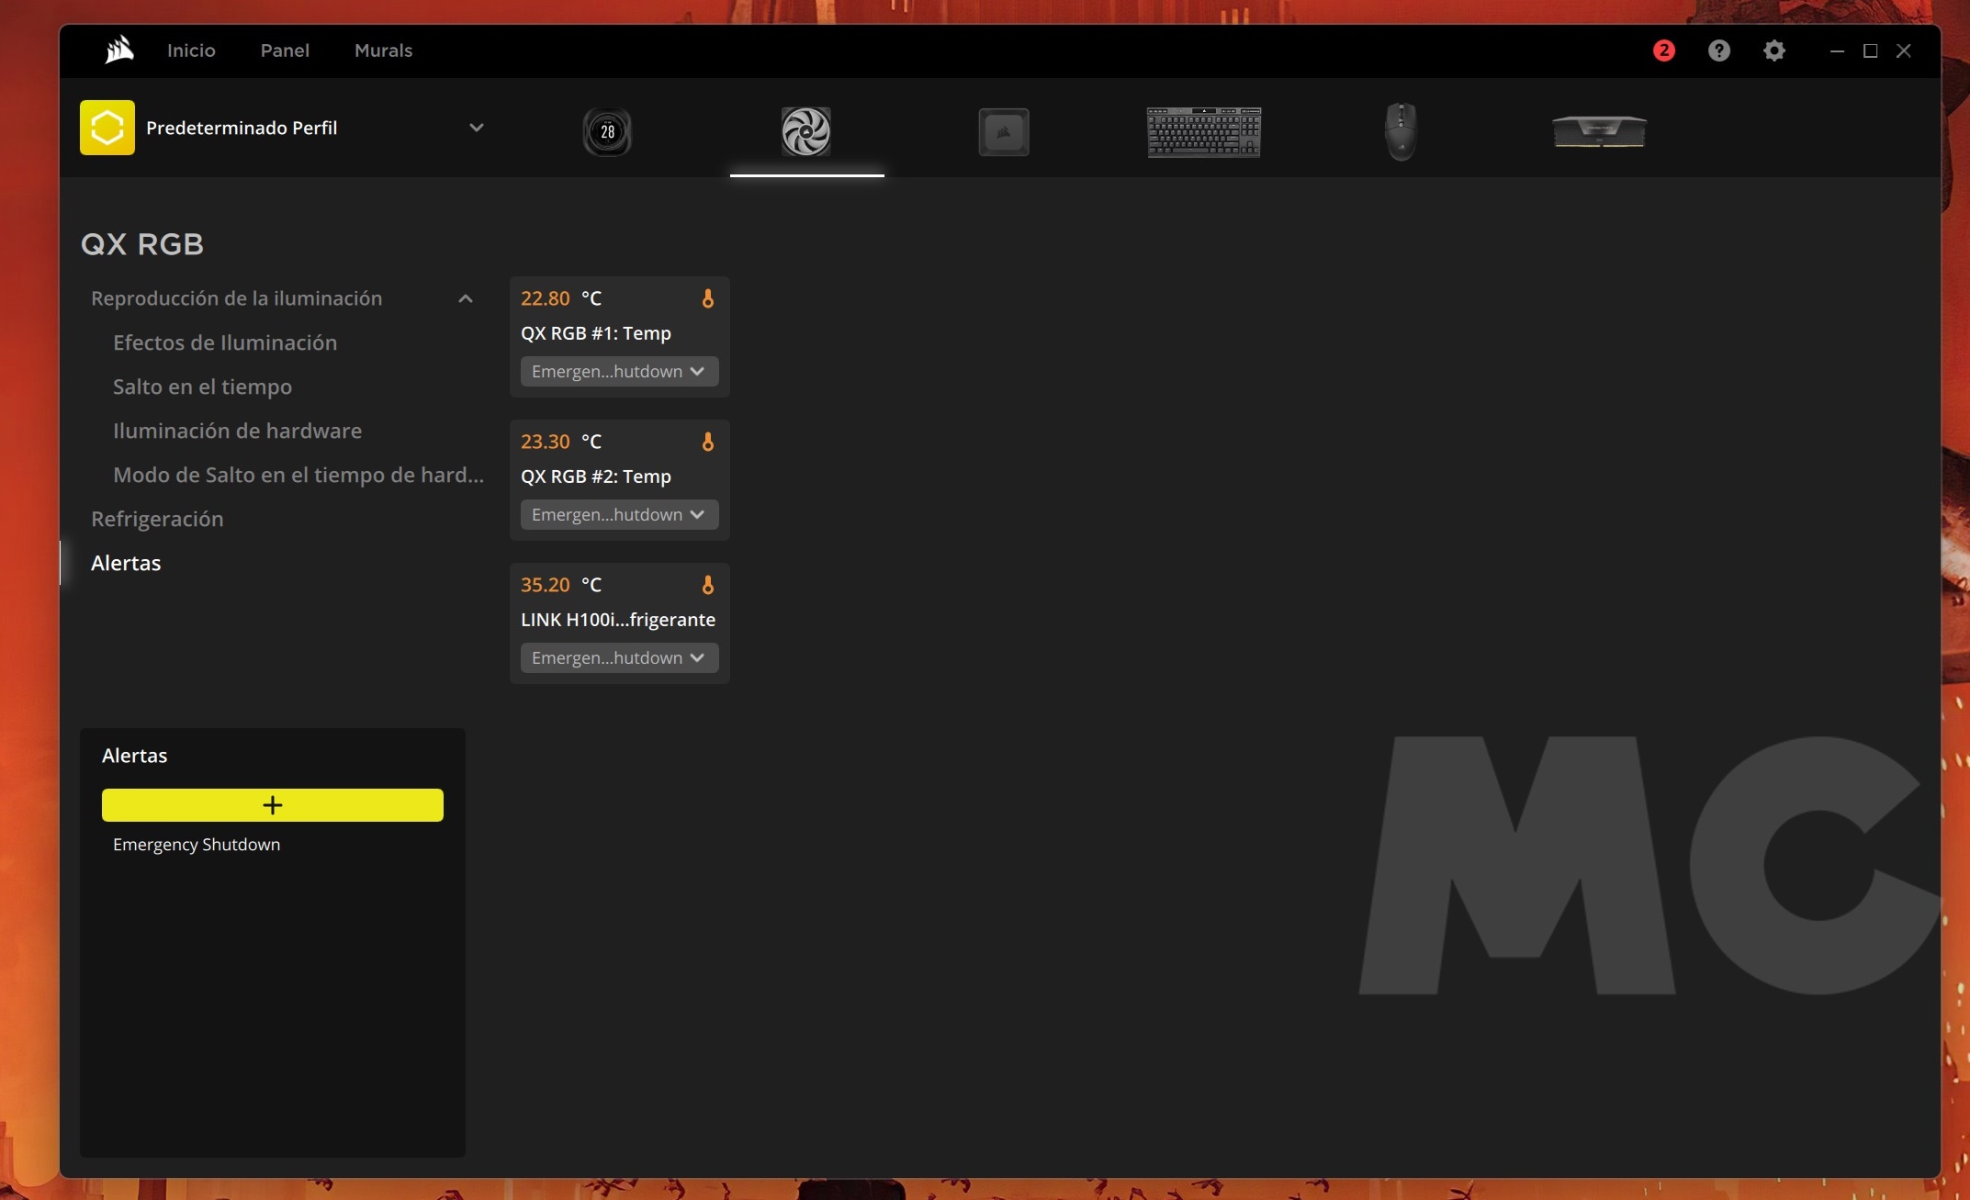Select the Emergency Shutdown alert entry

(197, 845)
